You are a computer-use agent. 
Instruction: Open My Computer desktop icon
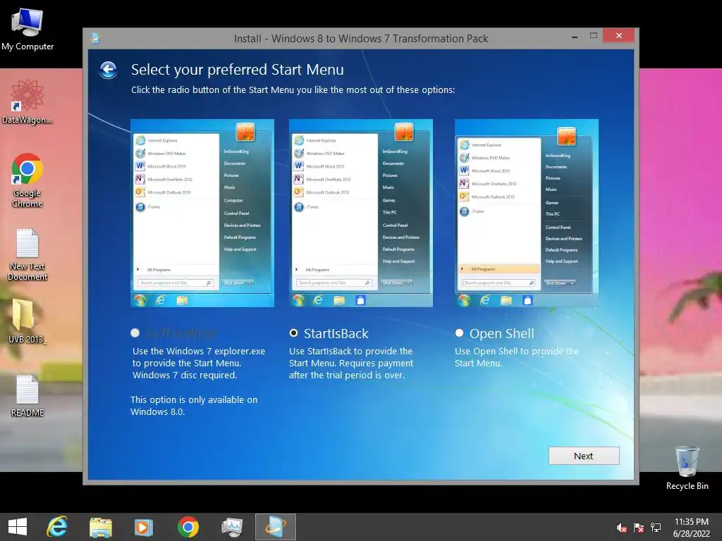pyautogui.click(x=27, y=28)
